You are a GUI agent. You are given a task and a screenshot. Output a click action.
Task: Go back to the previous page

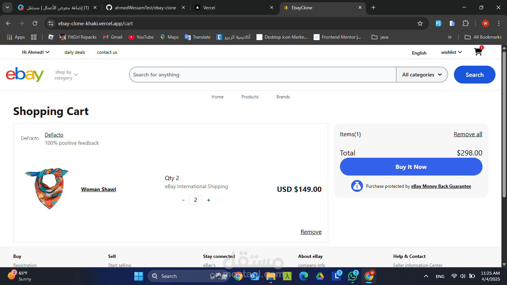click(x=9, y=23)
